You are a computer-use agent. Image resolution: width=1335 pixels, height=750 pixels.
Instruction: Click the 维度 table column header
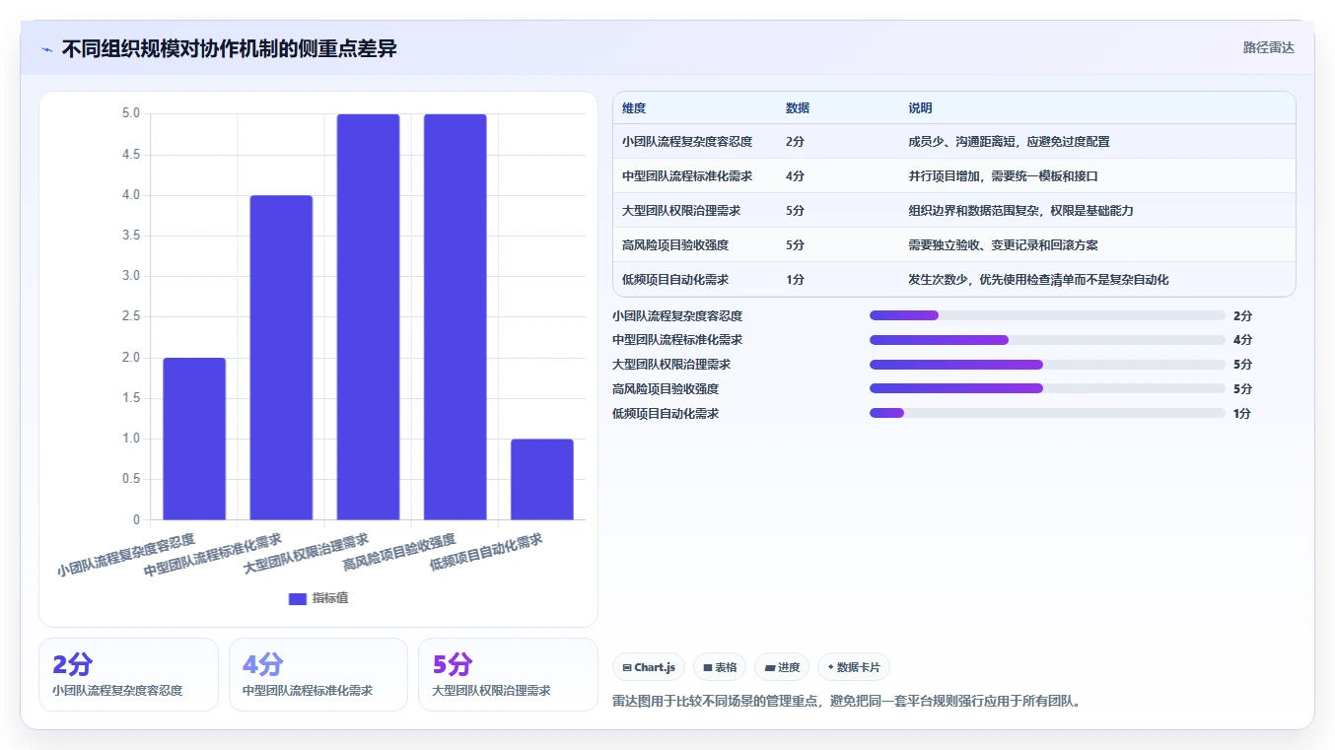tap(634, 107)
